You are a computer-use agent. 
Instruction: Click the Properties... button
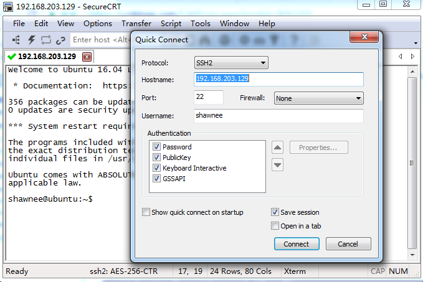[x=318, y=148]
